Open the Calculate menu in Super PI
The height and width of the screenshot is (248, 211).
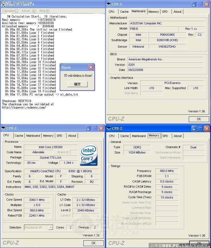(10, 11)
